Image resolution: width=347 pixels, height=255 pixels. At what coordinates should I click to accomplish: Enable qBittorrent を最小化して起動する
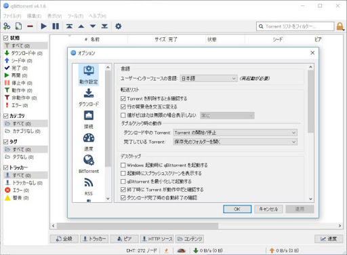click(x=123, y=182)
